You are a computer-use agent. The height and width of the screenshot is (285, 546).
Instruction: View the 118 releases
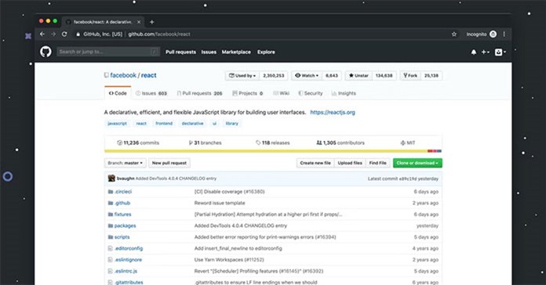point(273,142)
